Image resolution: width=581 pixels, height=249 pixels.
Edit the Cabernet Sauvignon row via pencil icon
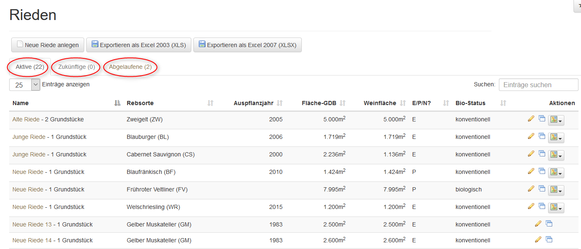pos(531,153)
